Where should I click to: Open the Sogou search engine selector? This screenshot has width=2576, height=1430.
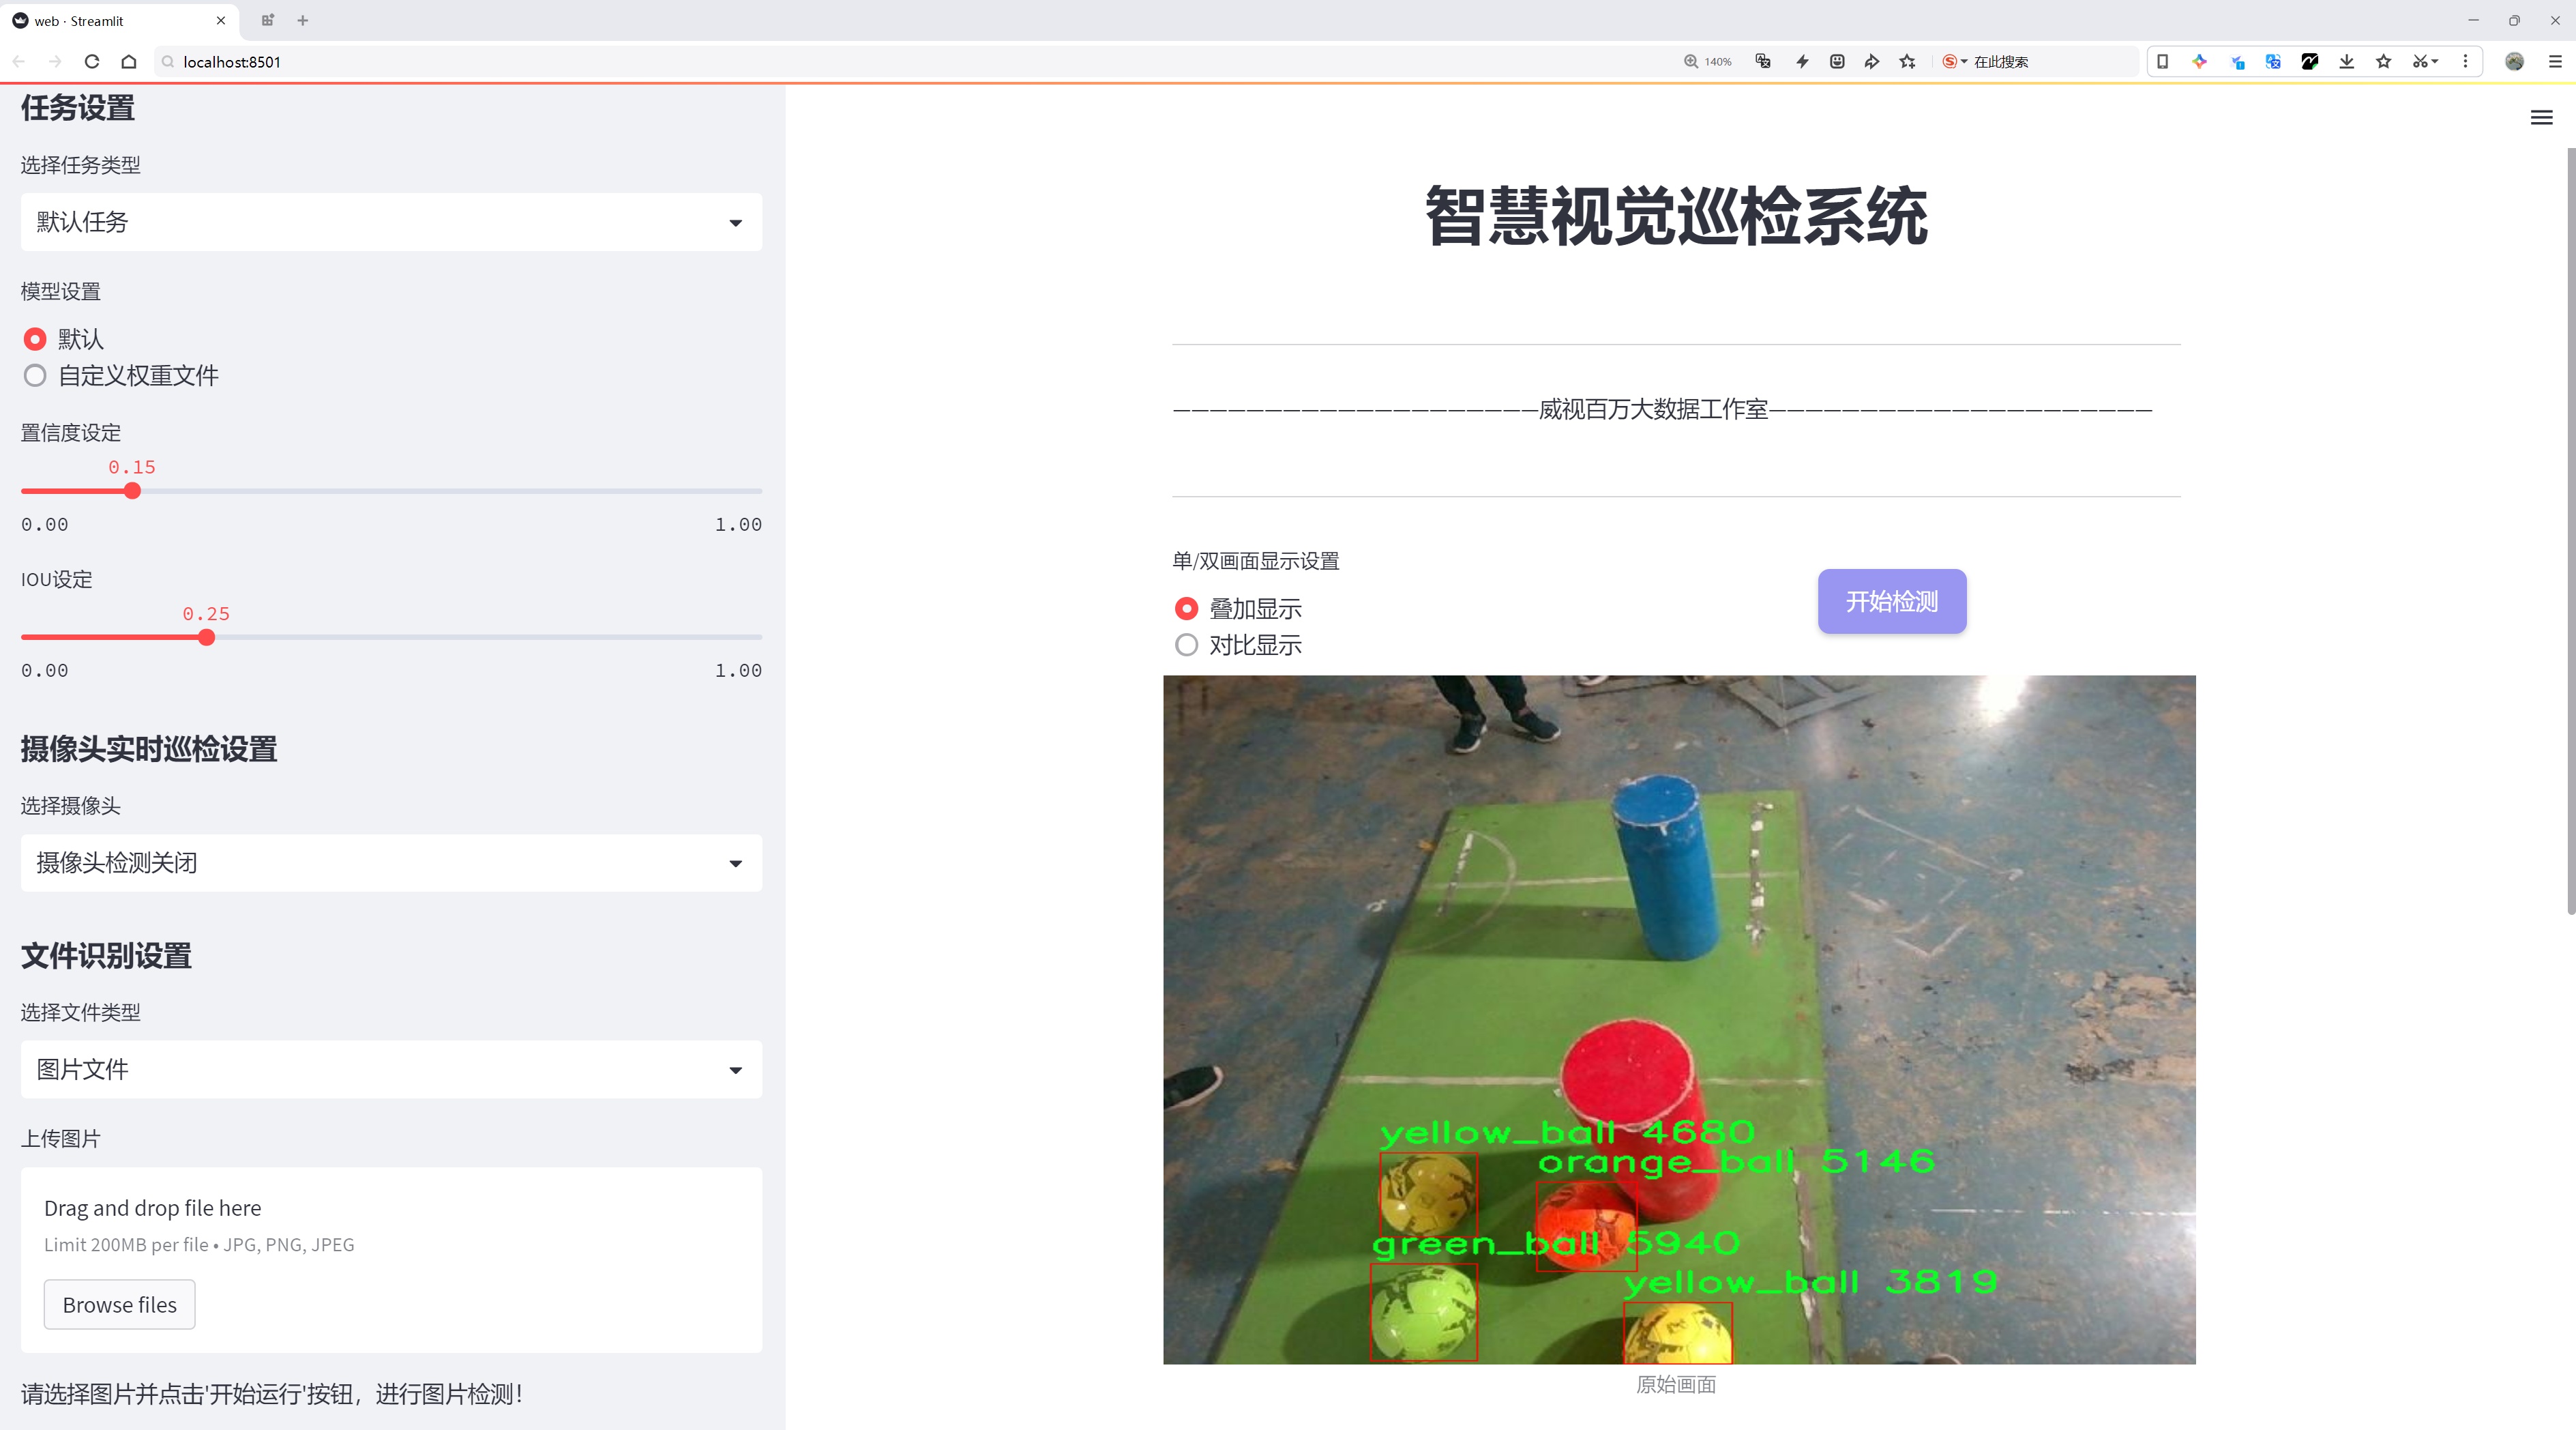point(1954,61)
